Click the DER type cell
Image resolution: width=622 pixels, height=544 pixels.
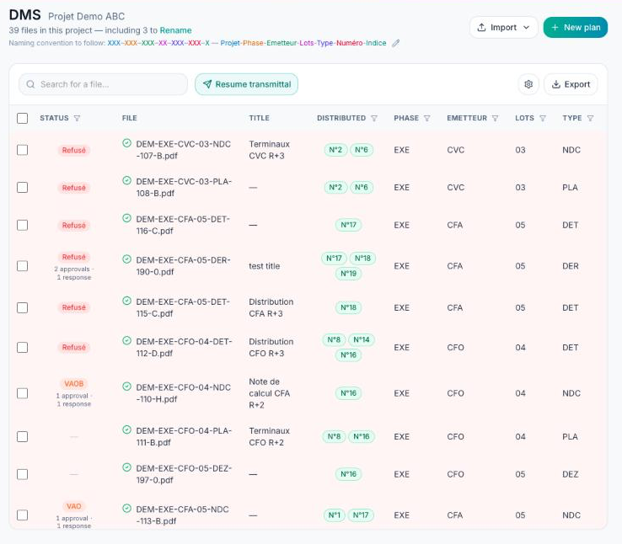[x=570, y=266]
